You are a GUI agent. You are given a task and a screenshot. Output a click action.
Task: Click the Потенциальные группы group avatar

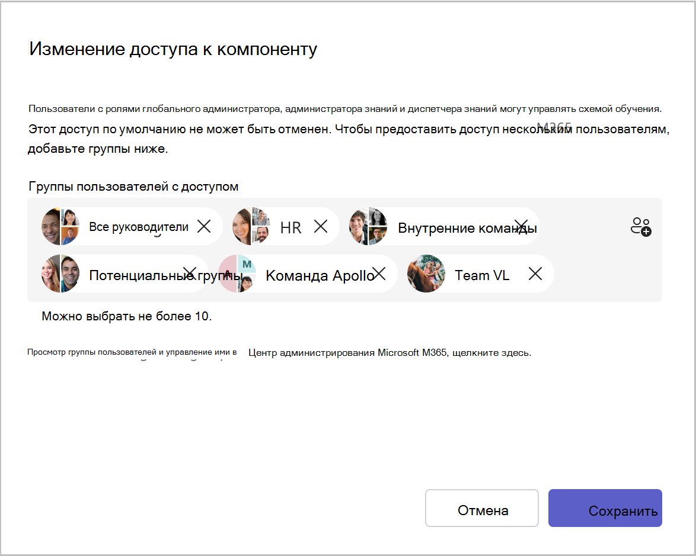60,274
